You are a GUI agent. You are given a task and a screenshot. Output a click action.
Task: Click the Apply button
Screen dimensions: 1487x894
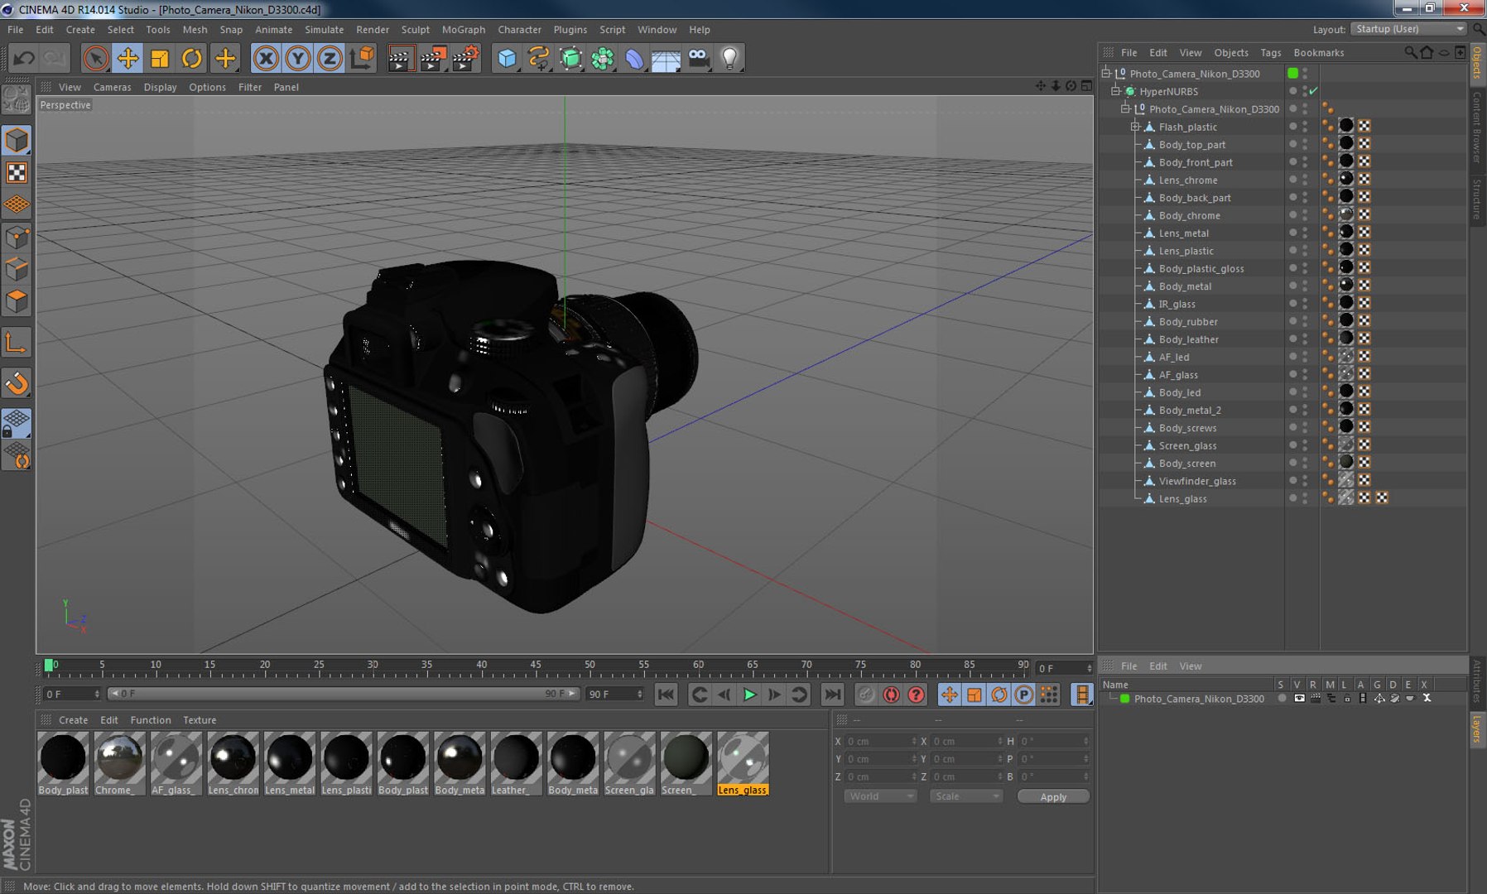1053,797
